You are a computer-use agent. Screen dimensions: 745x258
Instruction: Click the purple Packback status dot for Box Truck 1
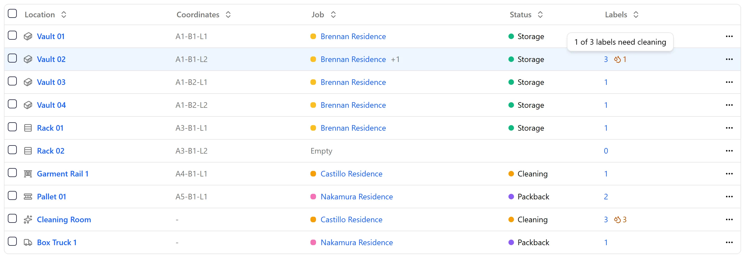[511, 242]
